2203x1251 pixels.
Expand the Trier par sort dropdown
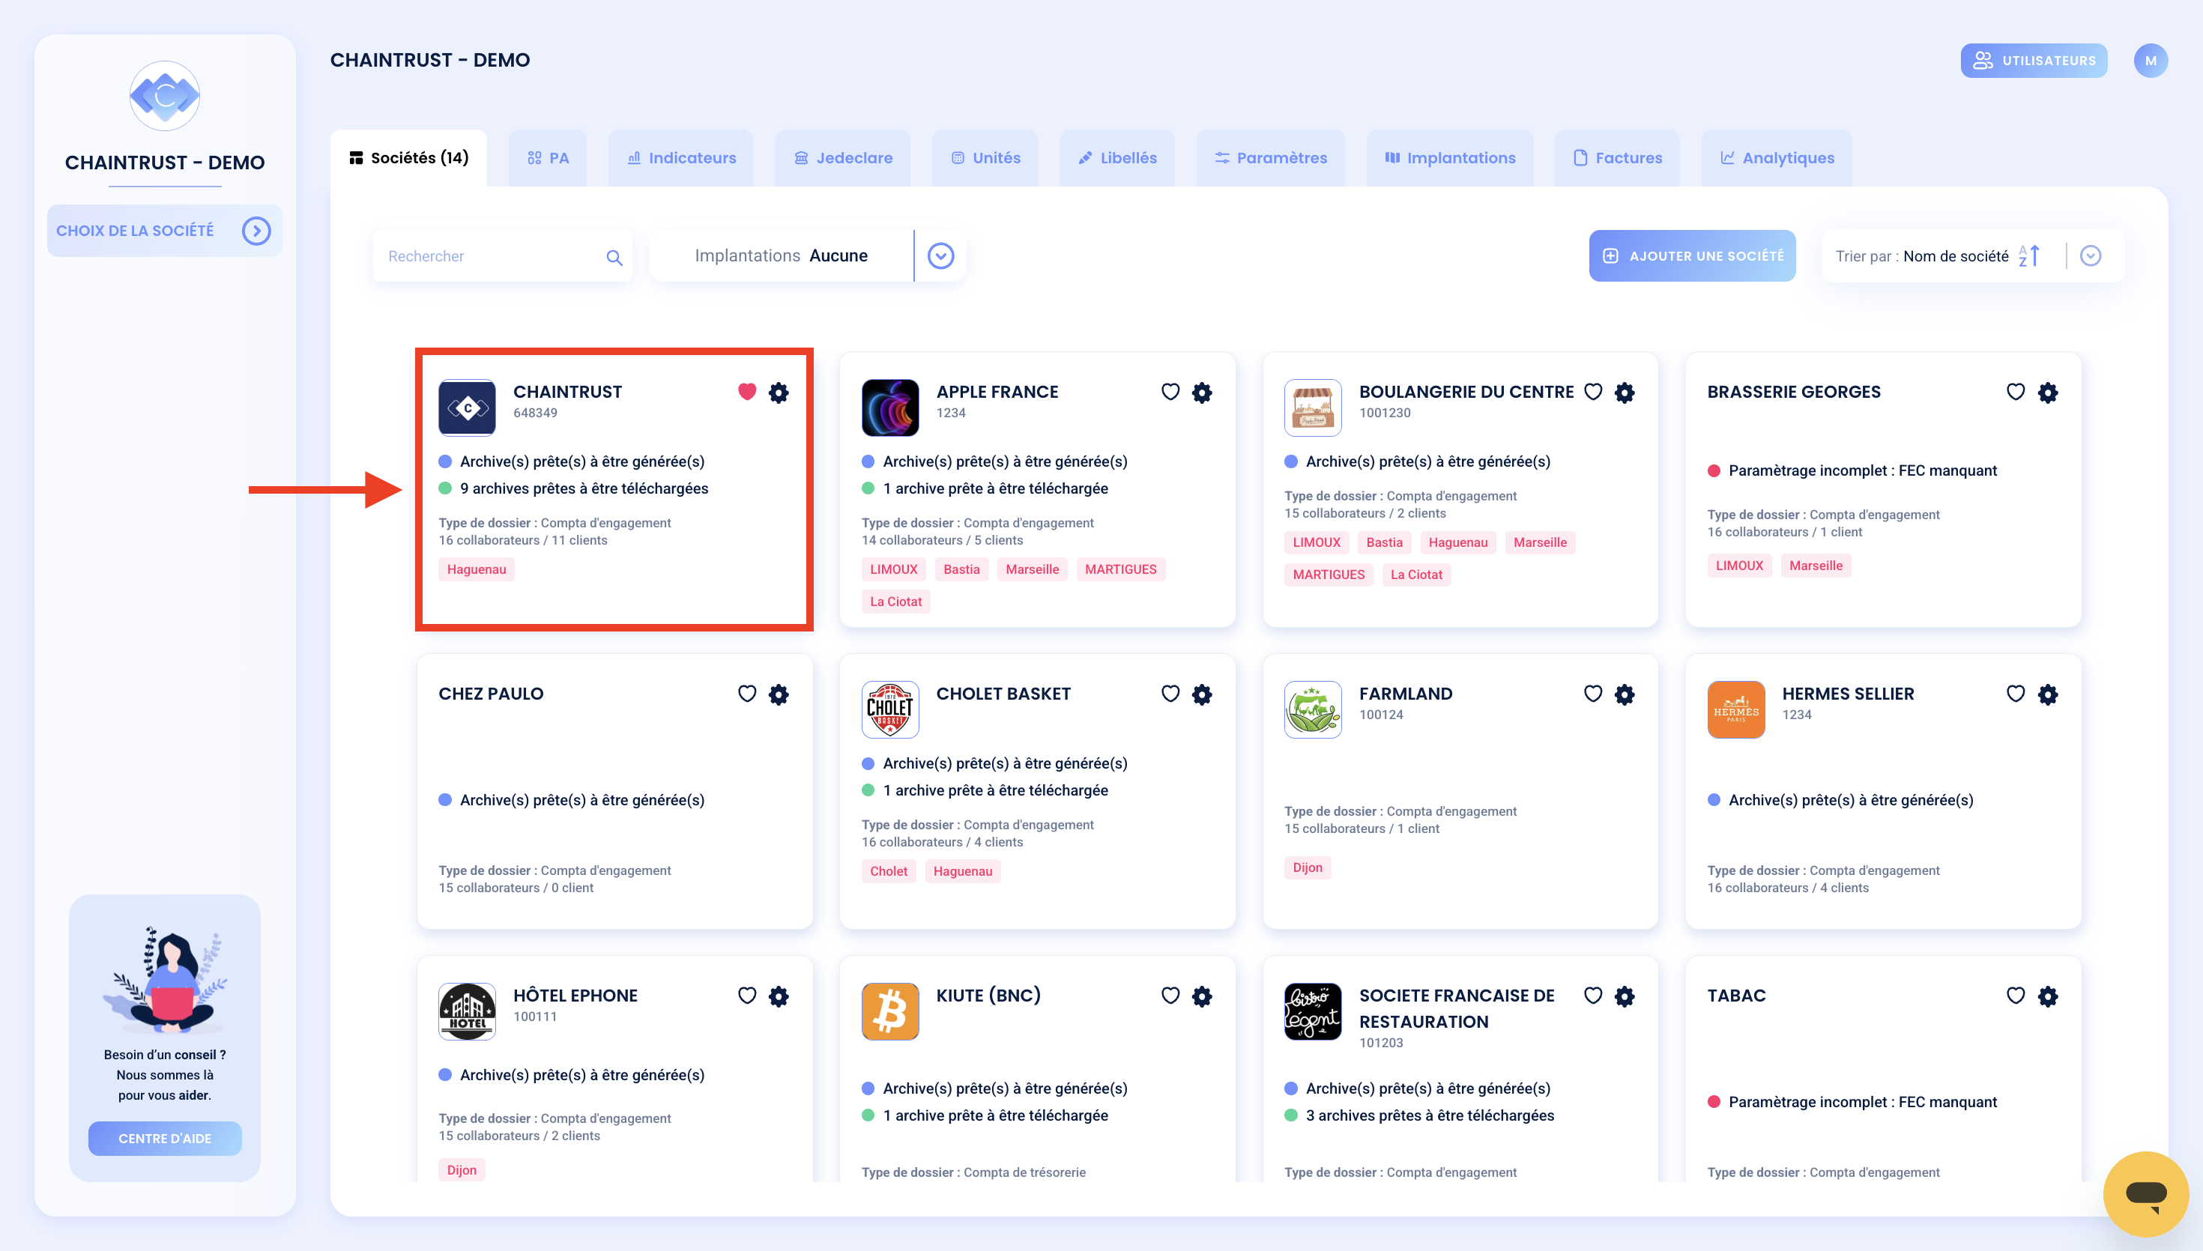(2091, 256)
